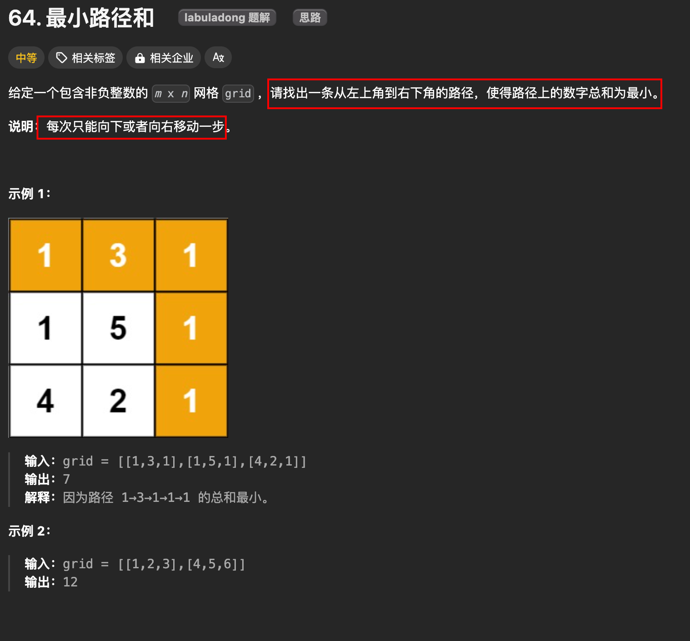This screenshot has height=641, width=690.
Task: Click the output value 12
Action: 70,582
